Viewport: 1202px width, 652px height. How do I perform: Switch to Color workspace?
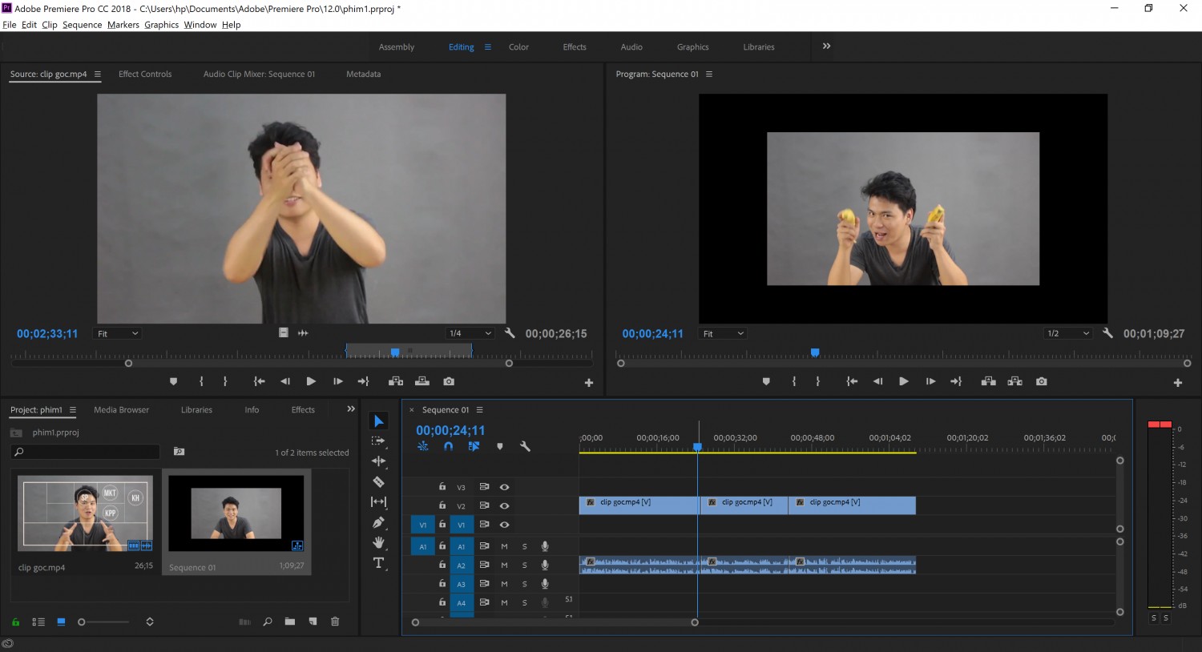coord(518,47)
